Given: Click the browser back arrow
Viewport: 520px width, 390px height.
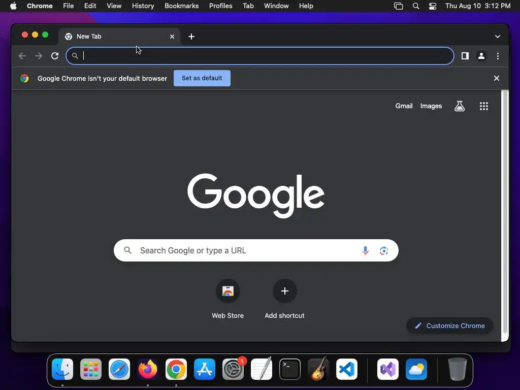Looking at the screenshot, I should (x=22, y=56).
